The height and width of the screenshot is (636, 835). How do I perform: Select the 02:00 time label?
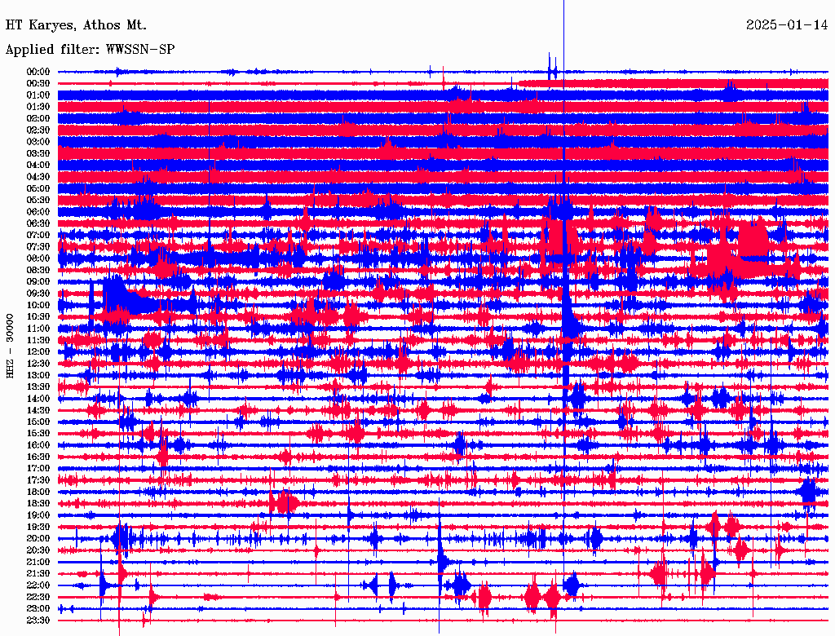point(38,119)
